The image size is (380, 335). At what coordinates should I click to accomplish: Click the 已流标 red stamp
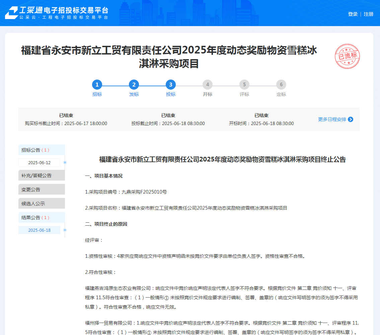[x=347, y=57]
